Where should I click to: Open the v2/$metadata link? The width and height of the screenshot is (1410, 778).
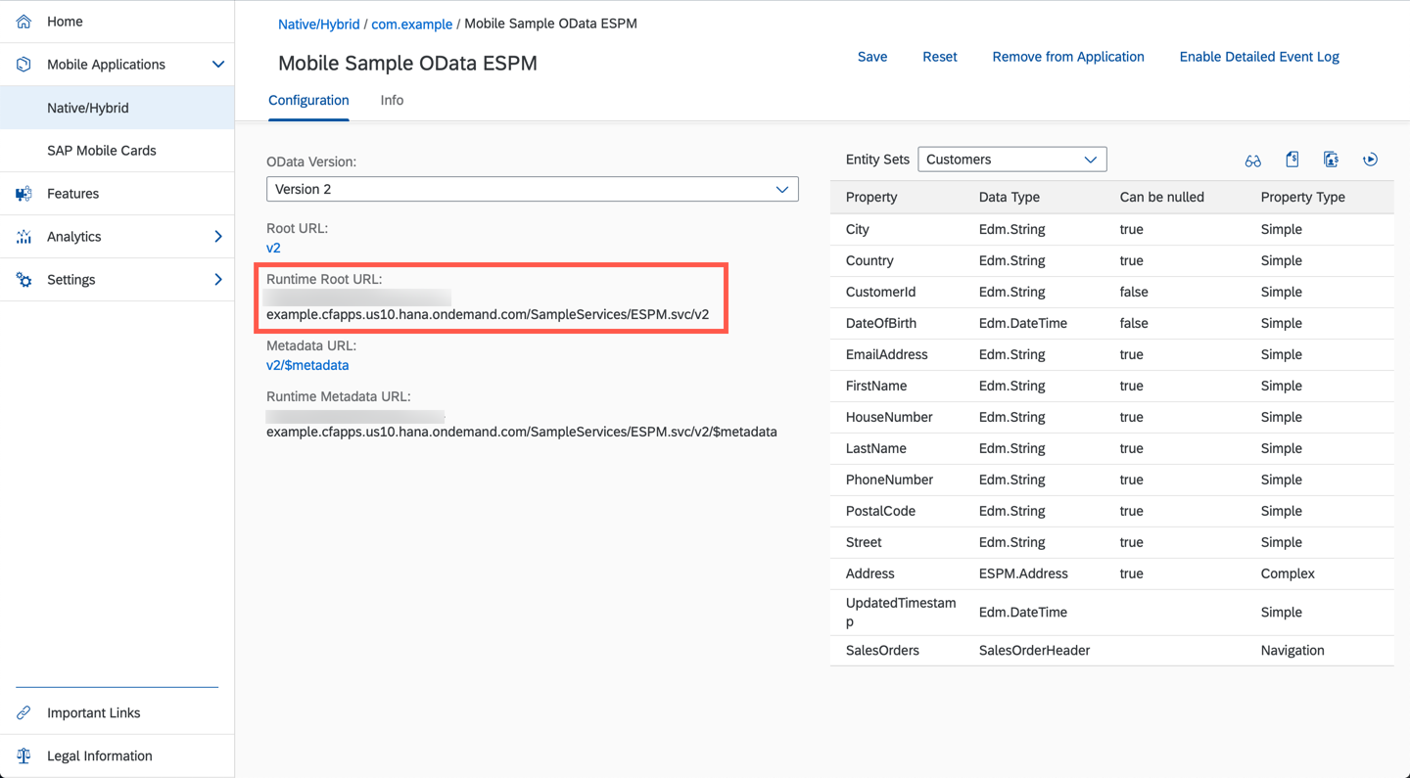pos(307,365)
